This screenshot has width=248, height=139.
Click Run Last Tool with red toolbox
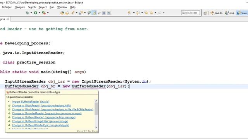(44, 13)
